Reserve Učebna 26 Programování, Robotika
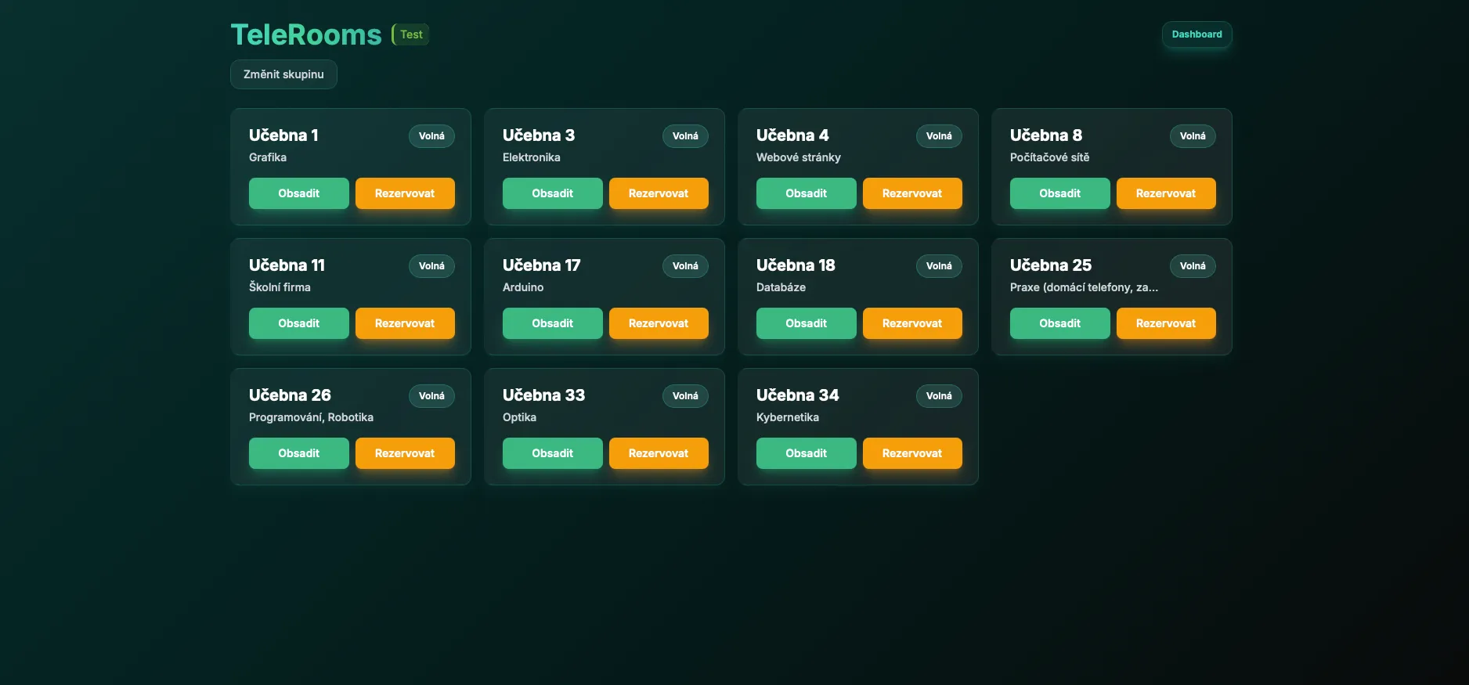The width and height of the screenshot is (1469, 685). [405, 453]
